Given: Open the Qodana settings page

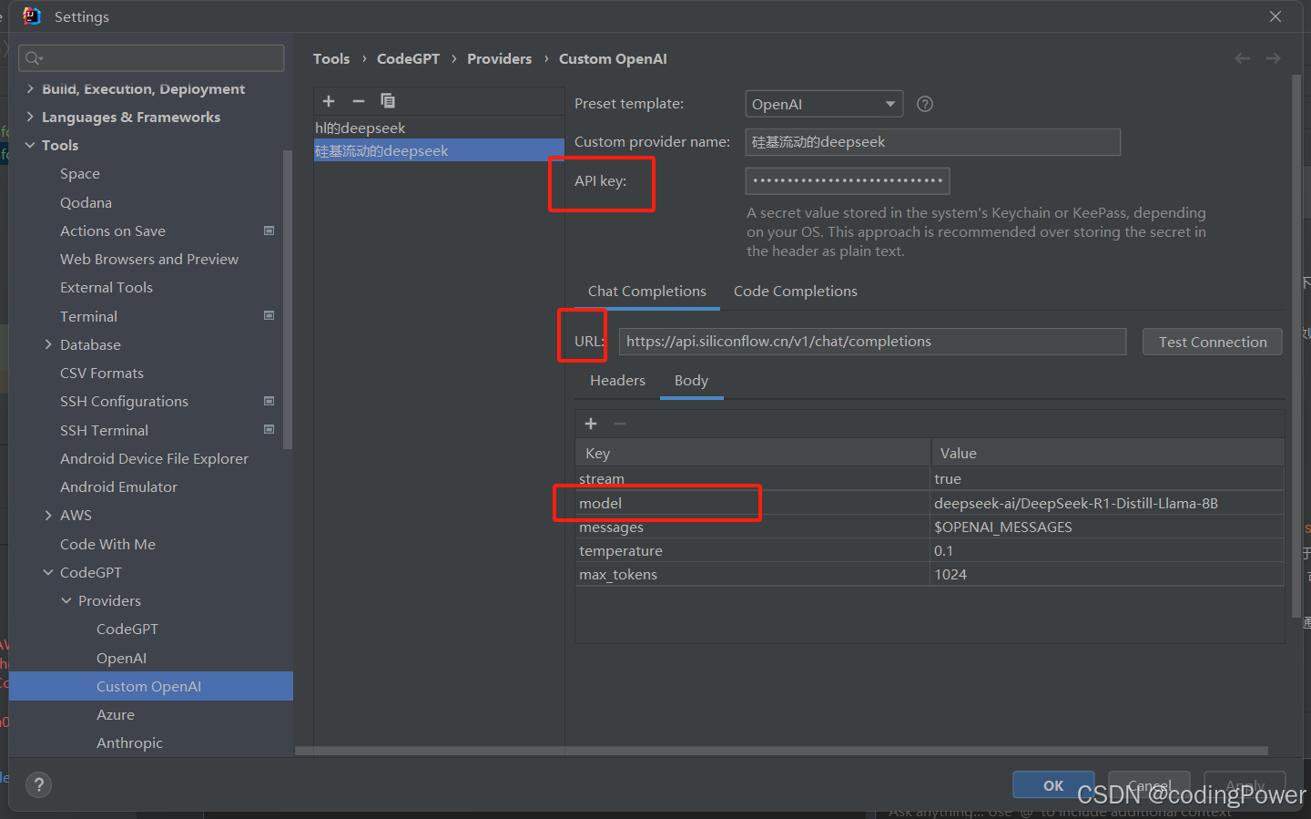Looking at the screenshot, I should click(x=86, y=202).
